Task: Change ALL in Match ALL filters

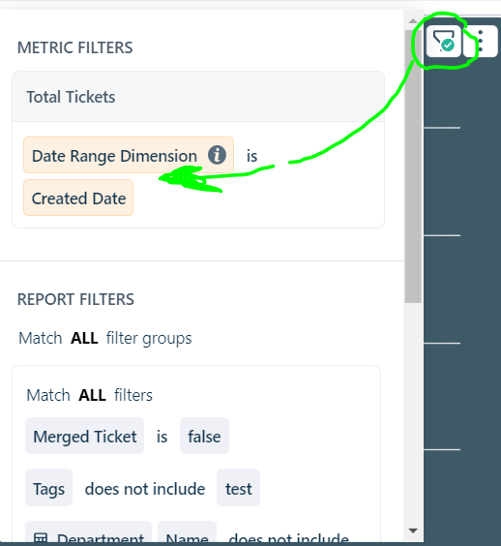Action: pos(92,395)
